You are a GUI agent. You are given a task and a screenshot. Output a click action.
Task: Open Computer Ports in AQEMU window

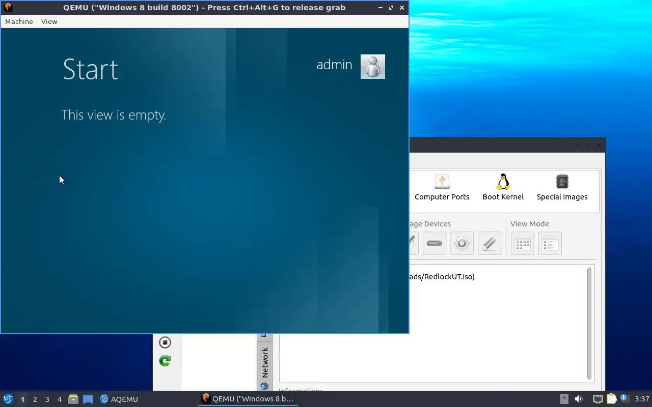[442, 187]
